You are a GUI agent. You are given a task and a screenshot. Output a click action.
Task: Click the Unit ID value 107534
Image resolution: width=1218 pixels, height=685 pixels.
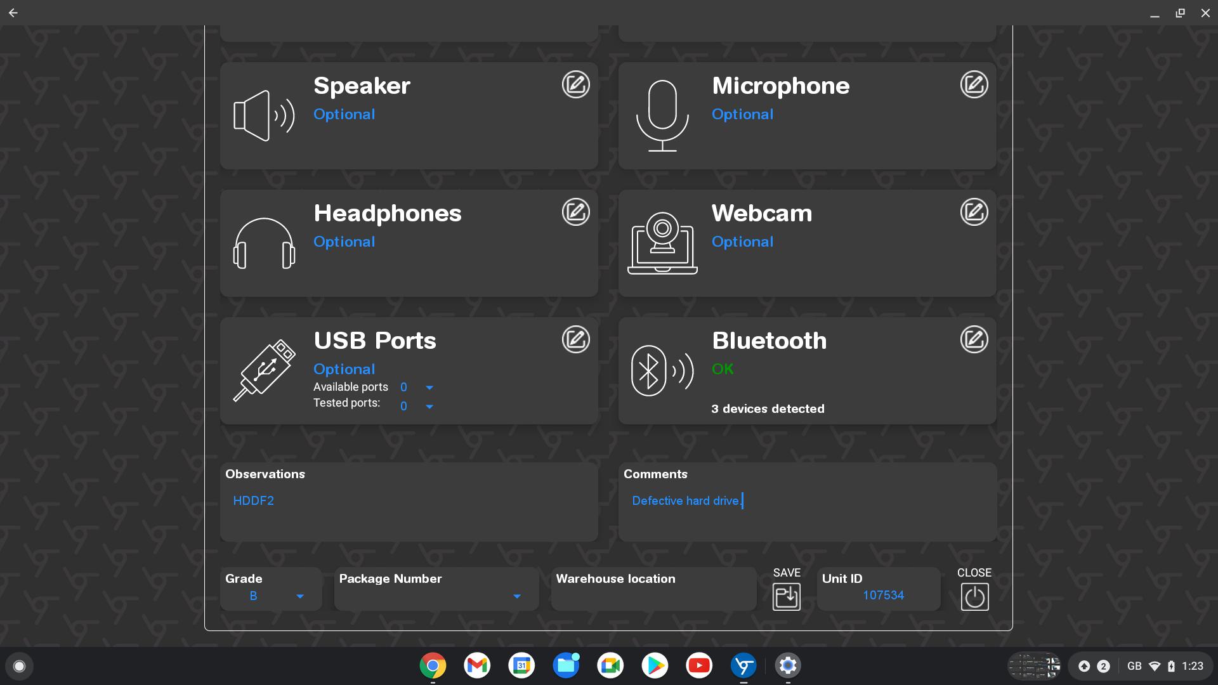[x=883, y=595]
